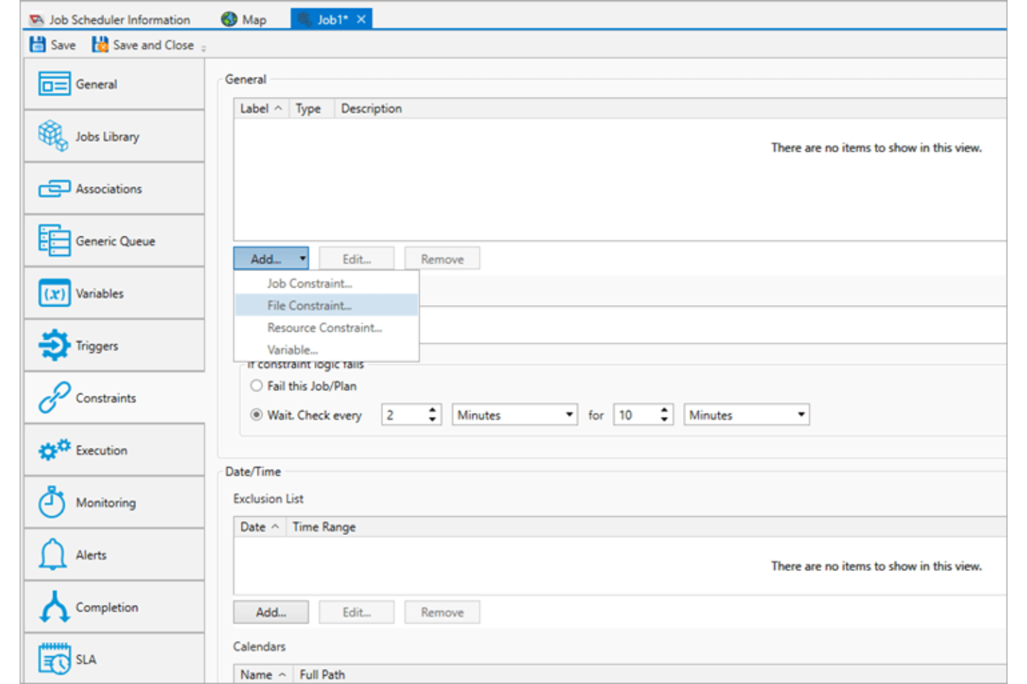The width and height of the screenshot is (1027, 684).
Task: Click Add under the Exclusion List
Action: (270, 612)
